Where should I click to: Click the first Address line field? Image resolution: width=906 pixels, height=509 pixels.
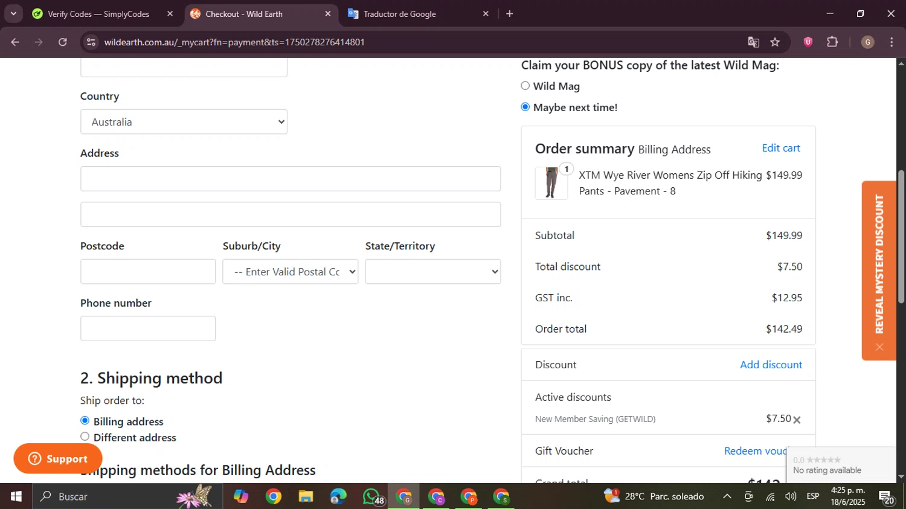click(291, 179)
